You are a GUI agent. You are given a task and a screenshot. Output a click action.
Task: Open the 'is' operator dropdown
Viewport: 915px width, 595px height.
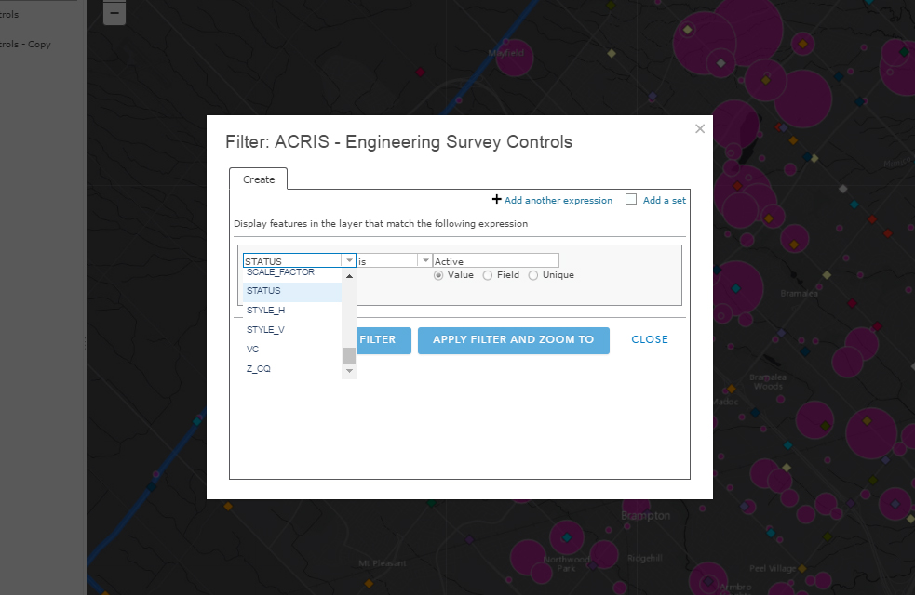(x=425, y=261)
